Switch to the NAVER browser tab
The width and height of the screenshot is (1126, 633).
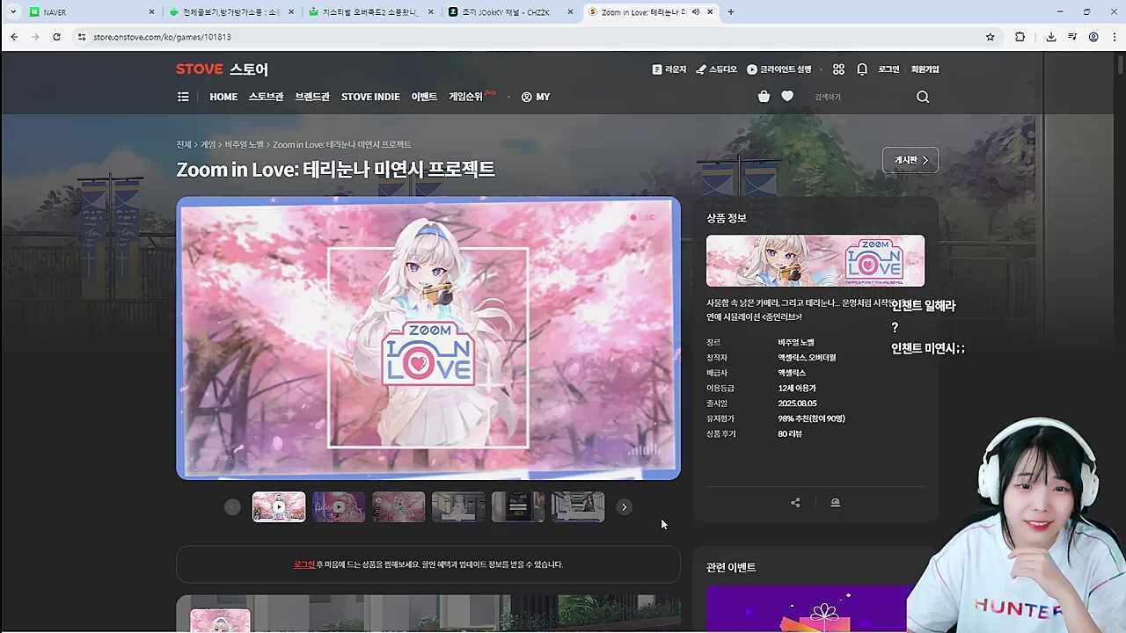click(88, 12)
